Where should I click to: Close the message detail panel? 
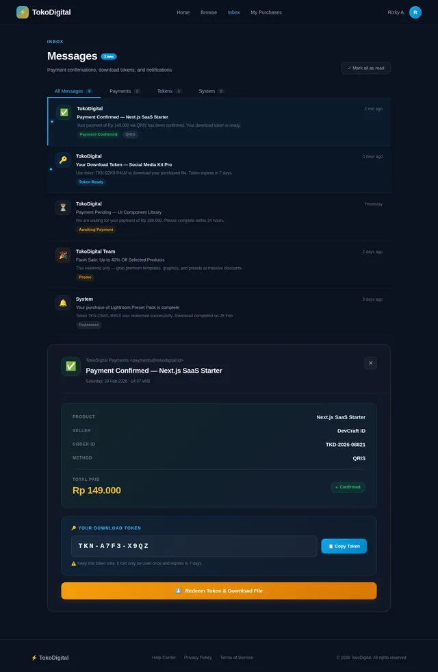point(370,363)
